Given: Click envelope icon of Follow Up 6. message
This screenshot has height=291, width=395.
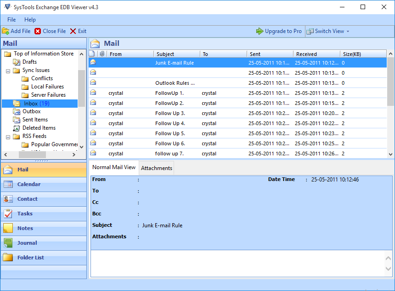Looking at the screenshot, I should pyautogui.click(x=93, y=143).
